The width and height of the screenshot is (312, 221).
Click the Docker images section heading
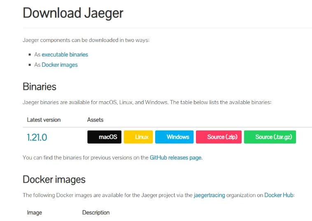[x=54, y=179]
